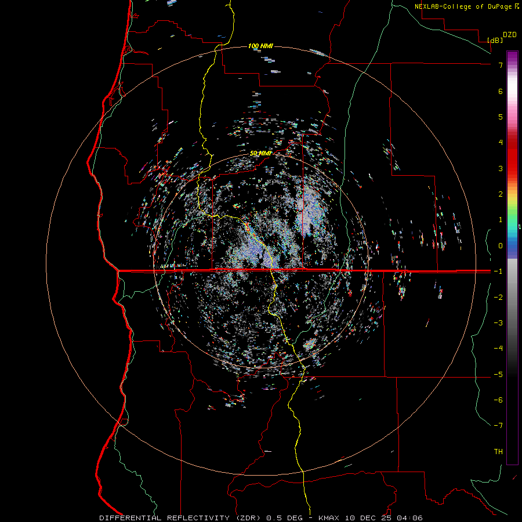
Task: Click the 6 dB value on legend
Action: (x=501, y=91)
